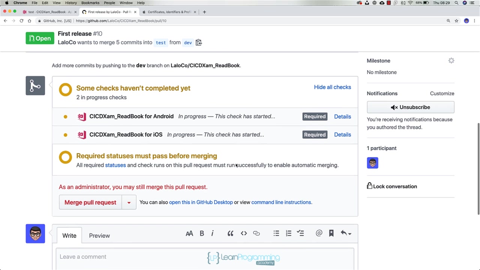Click the Wi-Fi status icon
Viewport: 480px width, 270px height.
tap(410, 3)
